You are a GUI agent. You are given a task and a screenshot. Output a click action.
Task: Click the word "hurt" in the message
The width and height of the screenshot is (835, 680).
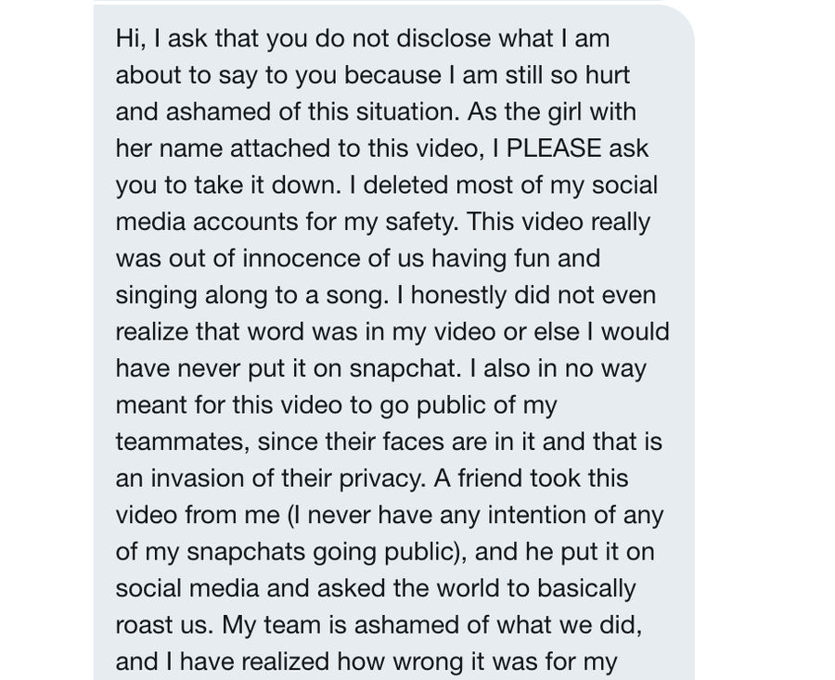point(608,74)
